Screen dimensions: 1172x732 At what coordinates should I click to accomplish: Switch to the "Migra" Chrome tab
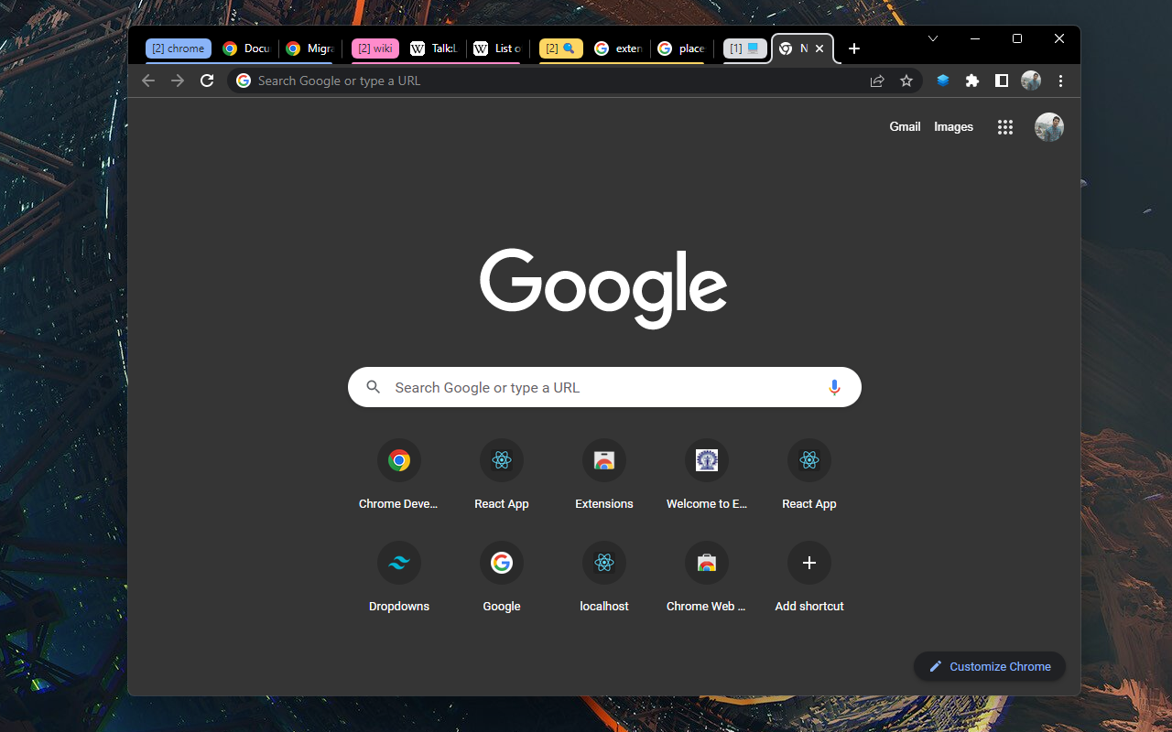[x=309, y=48]
